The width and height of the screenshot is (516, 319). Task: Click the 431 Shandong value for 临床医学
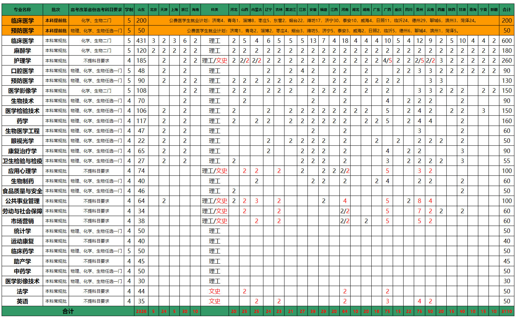pyautogui.click(x=141, y=41)
